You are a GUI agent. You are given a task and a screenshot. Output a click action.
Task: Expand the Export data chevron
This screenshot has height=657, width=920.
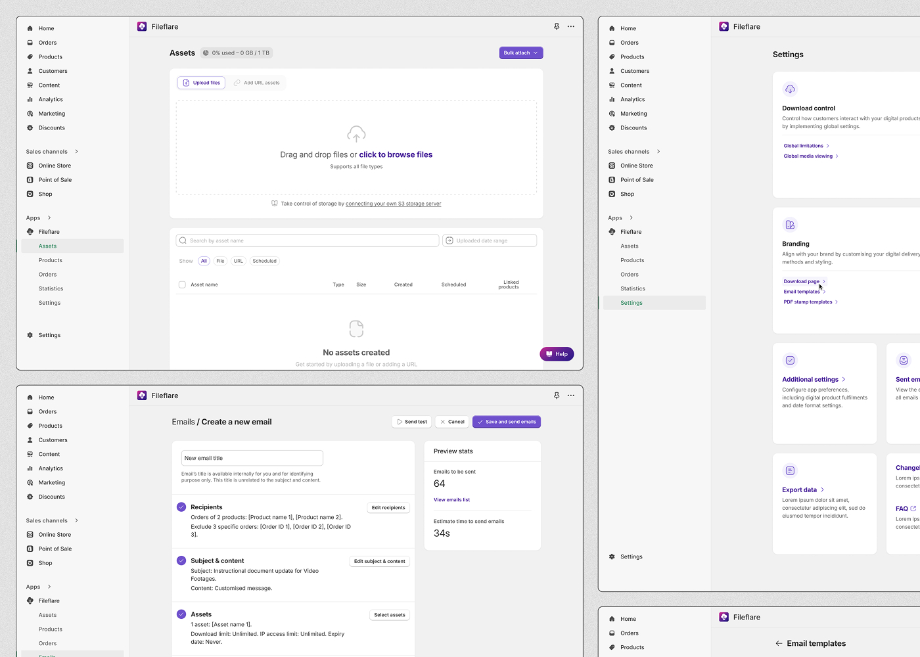822,489
